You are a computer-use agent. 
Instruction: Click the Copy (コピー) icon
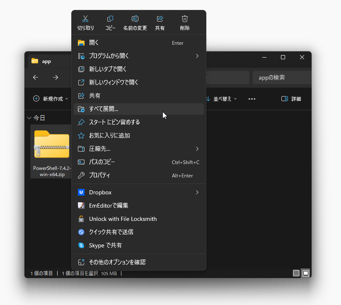pos(110,19)
